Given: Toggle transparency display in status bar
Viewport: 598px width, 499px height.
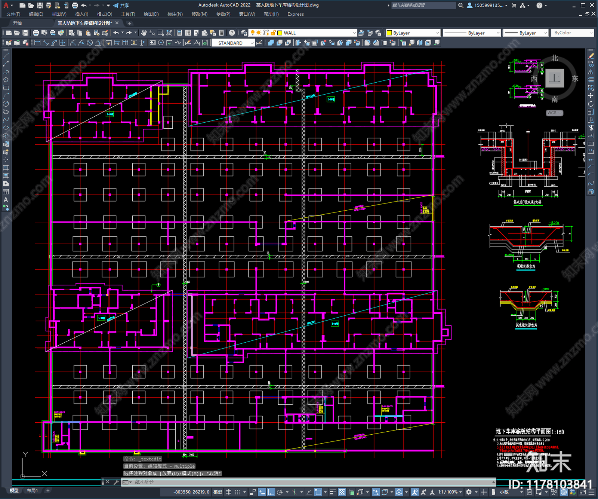Looking at the screenshot, I should coord(342,492).
